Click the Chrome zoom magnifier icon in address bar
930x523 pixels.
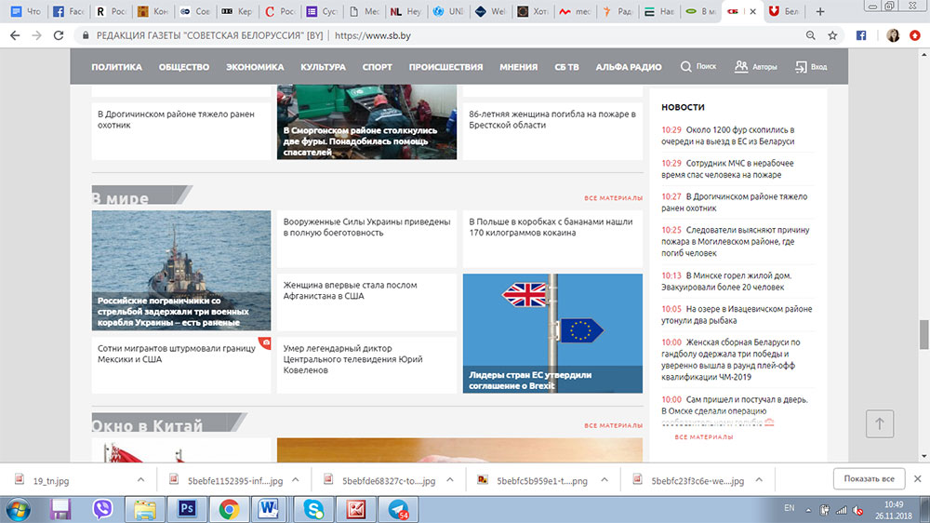coord(810,35)
